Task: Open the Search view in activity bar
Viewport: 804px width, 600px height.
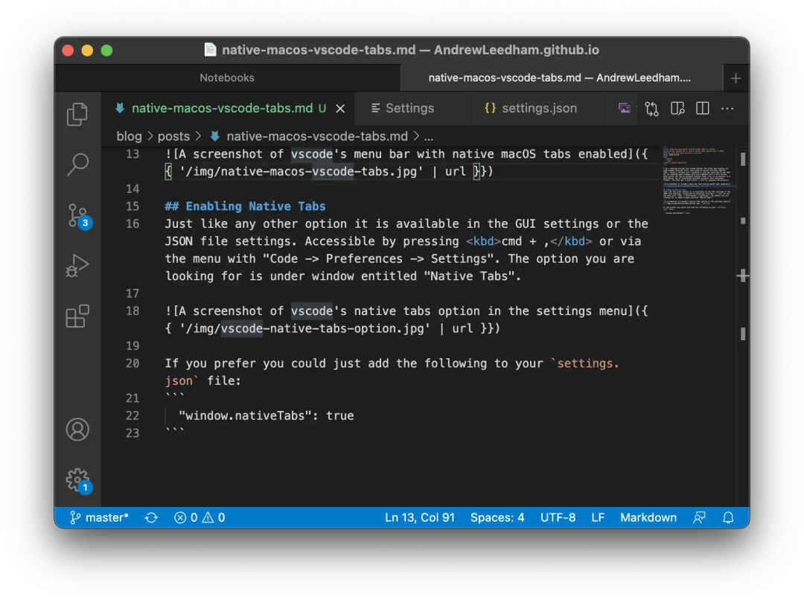Action: click(77, 165)
